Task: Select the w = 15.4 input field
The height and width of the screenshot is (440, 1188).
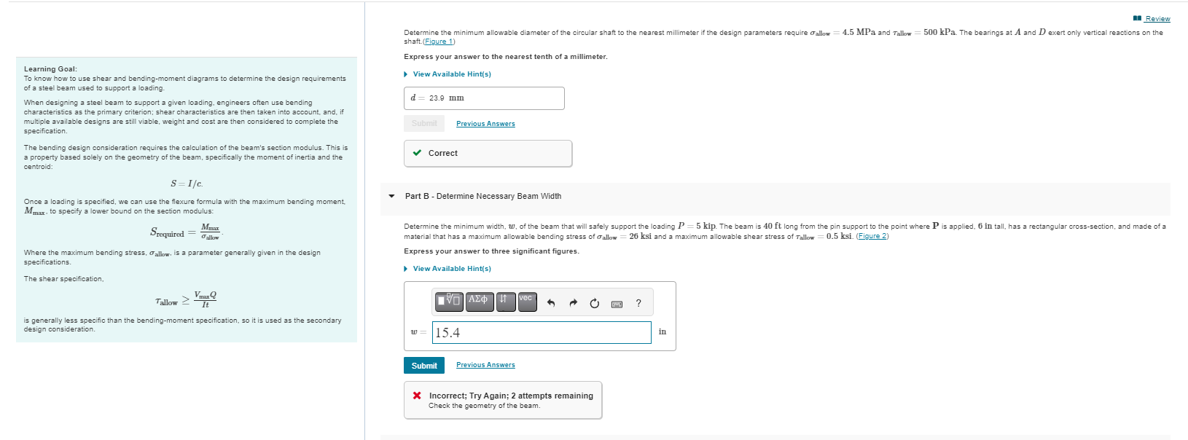Action: point(541,332)
